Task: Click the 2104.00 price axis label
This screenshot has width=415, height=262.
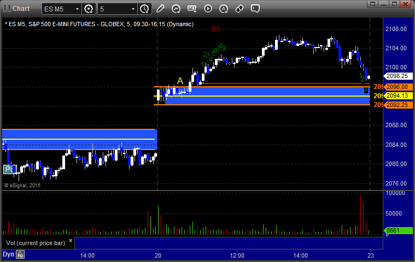Action: pos(396,48)
